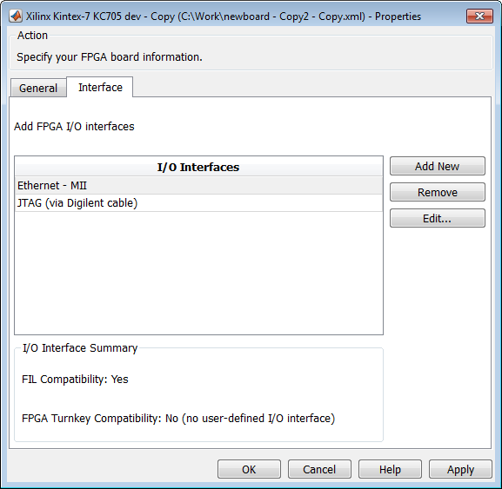Open Help for this dialog
Viewport: 502px width, 489px height.
[x=390, y=469]
